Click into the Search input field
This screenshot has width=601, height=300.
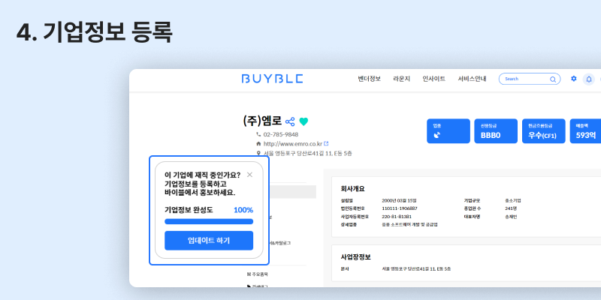524,79
